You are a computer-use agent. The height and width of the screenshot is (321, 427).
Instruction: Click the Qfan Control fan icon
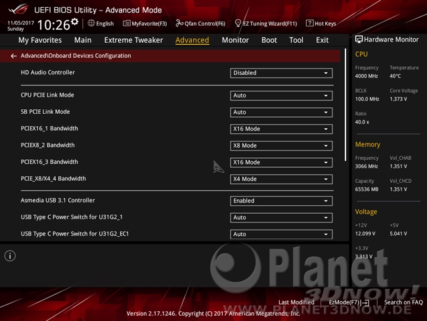click(x=179, y=24)
